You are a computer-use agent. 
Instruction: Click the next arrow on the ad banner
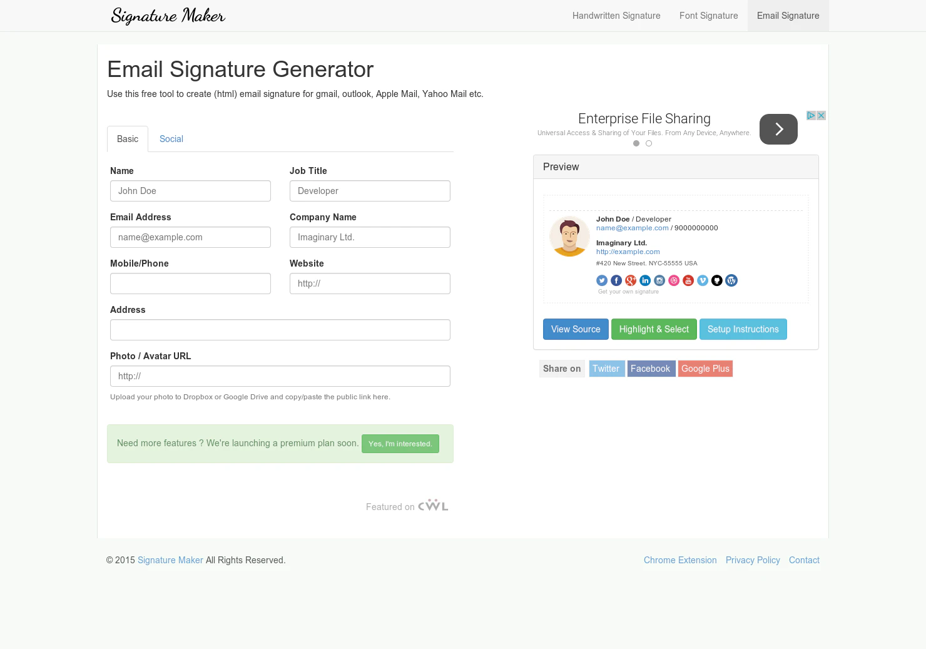[x=778, y=129]
